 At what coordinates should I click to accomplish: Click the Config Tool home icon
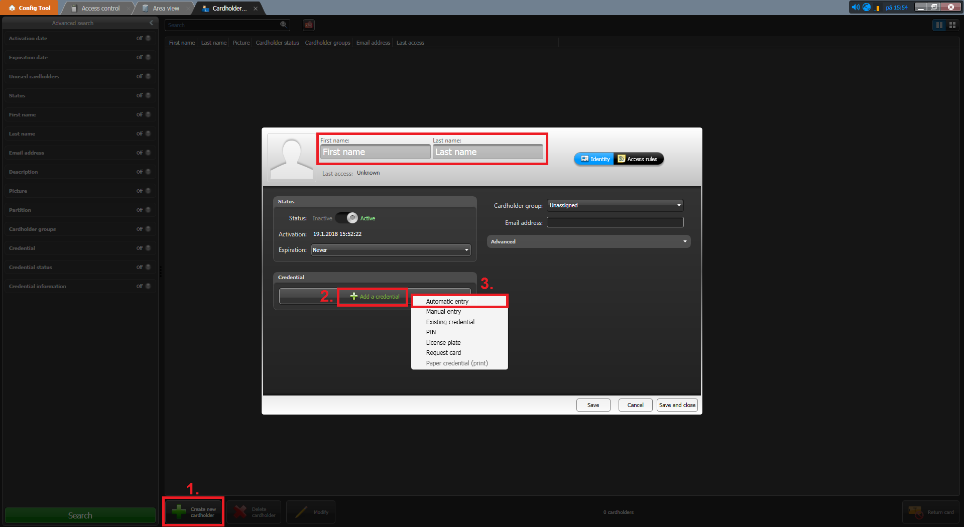pyautogui.click(x=12, y=8)
